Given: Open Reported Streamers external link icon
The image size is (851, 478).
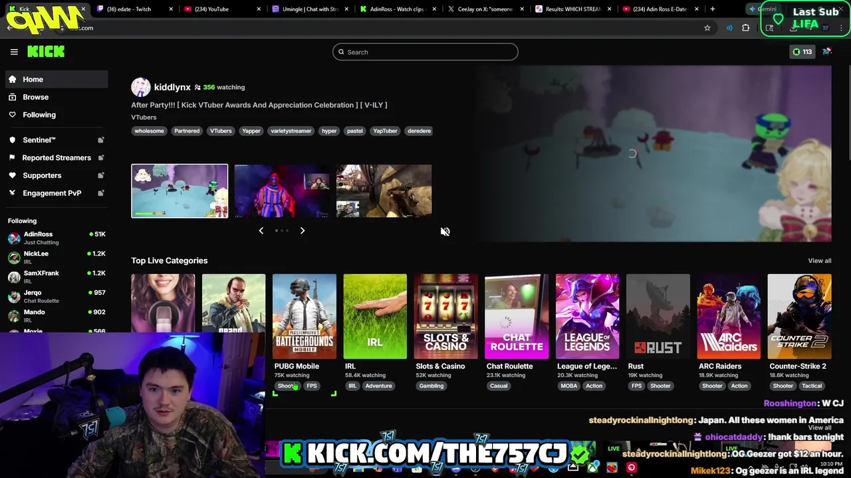Looking at the screenshot, I should click(100, 157).
